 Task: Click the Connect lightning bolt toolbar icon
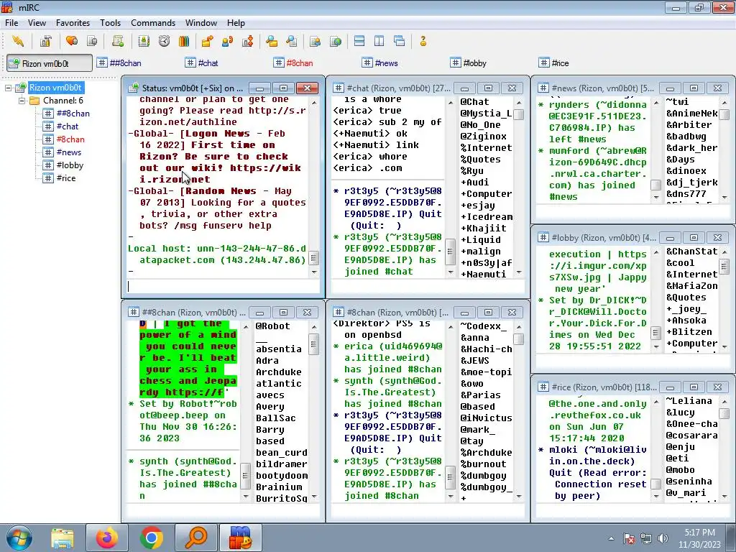pos(18,41)
